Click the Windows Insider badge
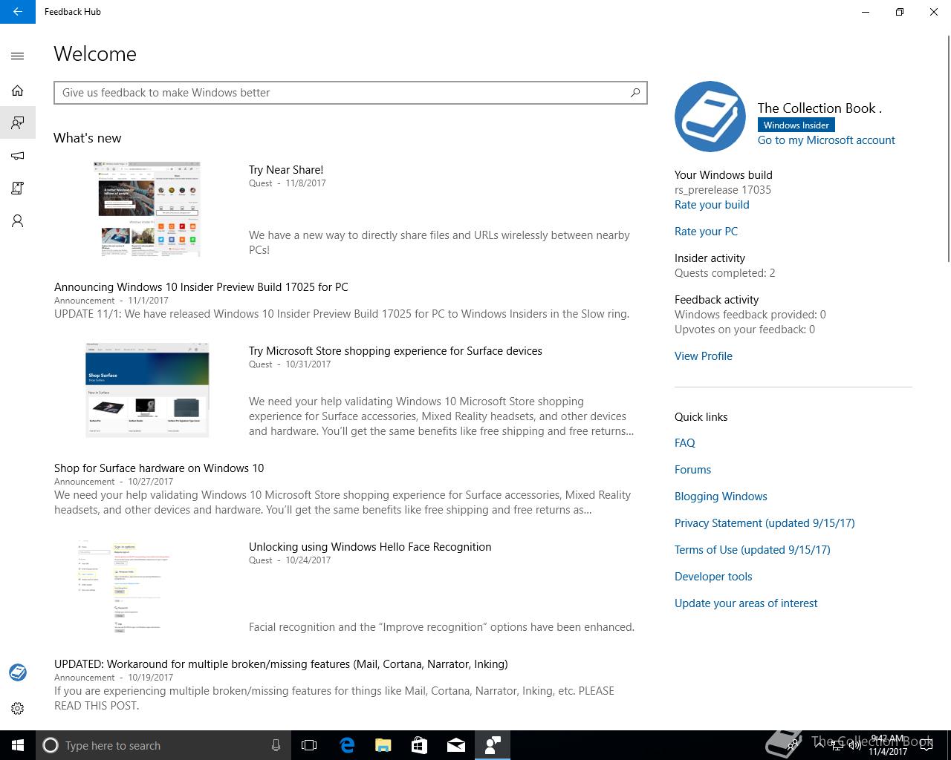 (x=796, y=125)
